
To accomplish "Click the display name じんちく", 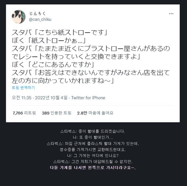I will tap(38, 14).
